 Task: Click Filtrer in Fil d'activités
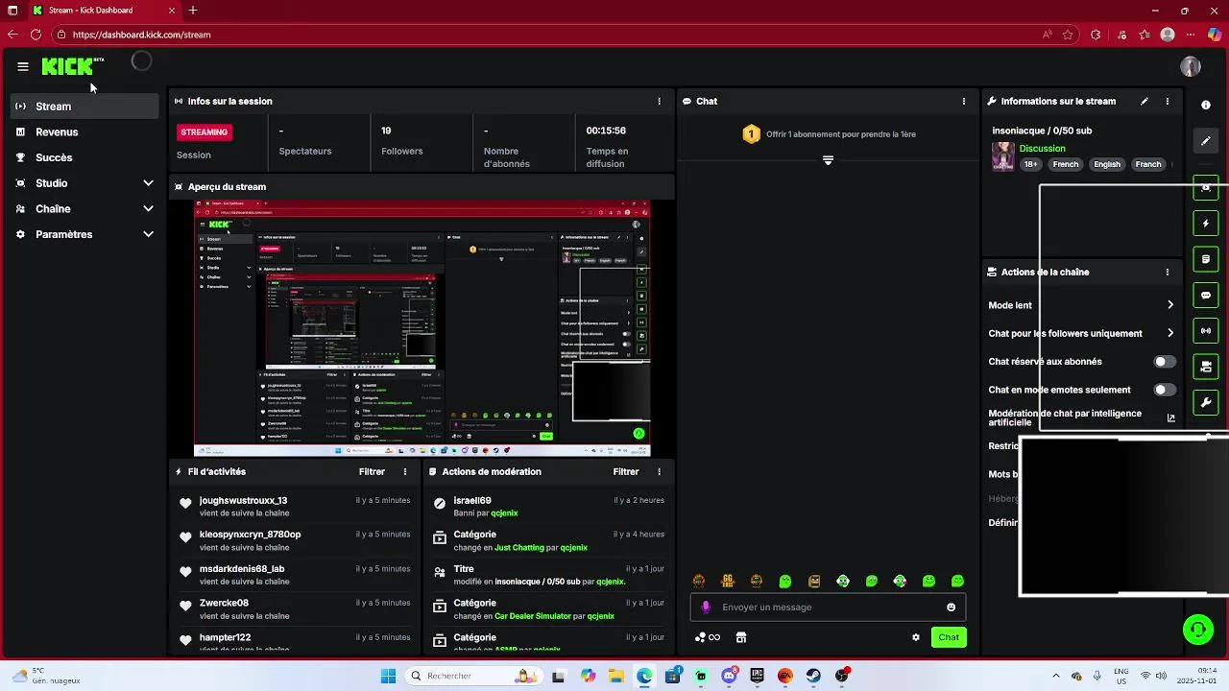372,472
